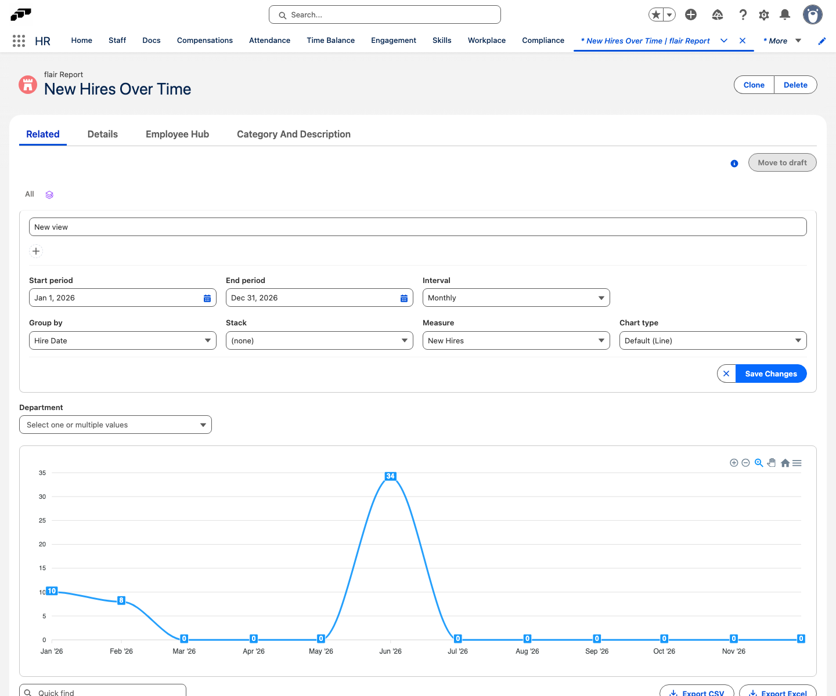This screenshot has width=836, height=696.
Task: Open Compliance navigation item
Action: click(x=543, y=41)
